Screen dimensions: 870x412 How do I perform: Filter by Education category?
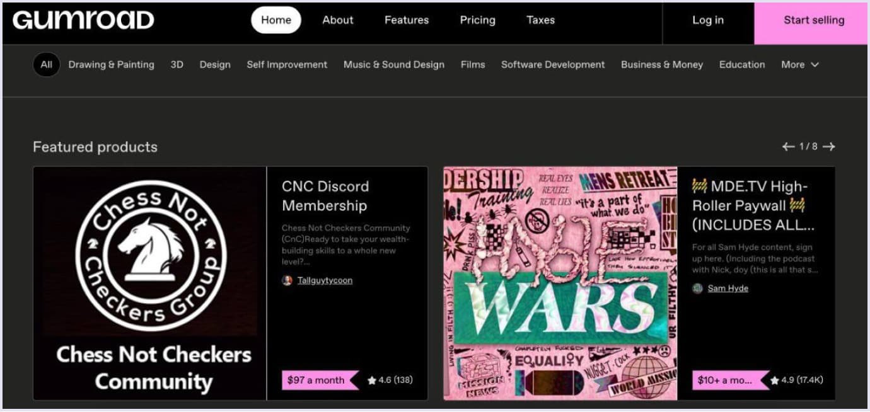[742, 64]
